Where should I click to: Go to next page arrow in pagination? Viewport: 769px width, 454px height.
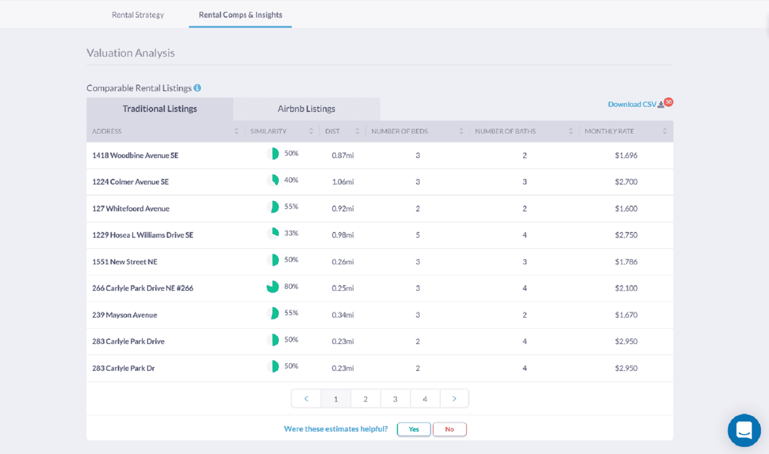pos(454,399)
